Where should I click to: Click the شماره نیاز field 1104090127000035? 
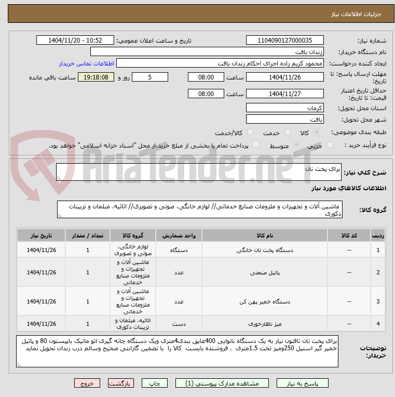[285, 40]
